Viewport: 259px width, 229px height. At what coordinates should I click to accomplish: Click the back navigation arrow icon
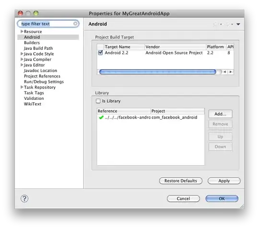[215, 24]
